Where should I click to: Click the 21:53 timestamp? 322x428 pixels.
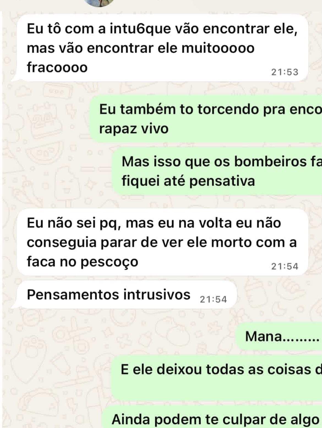click(285, 72)
